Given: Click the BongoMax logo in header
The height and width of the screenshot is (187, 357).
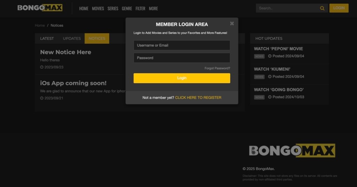Looking at the screenshot, I should pos(40,8).
